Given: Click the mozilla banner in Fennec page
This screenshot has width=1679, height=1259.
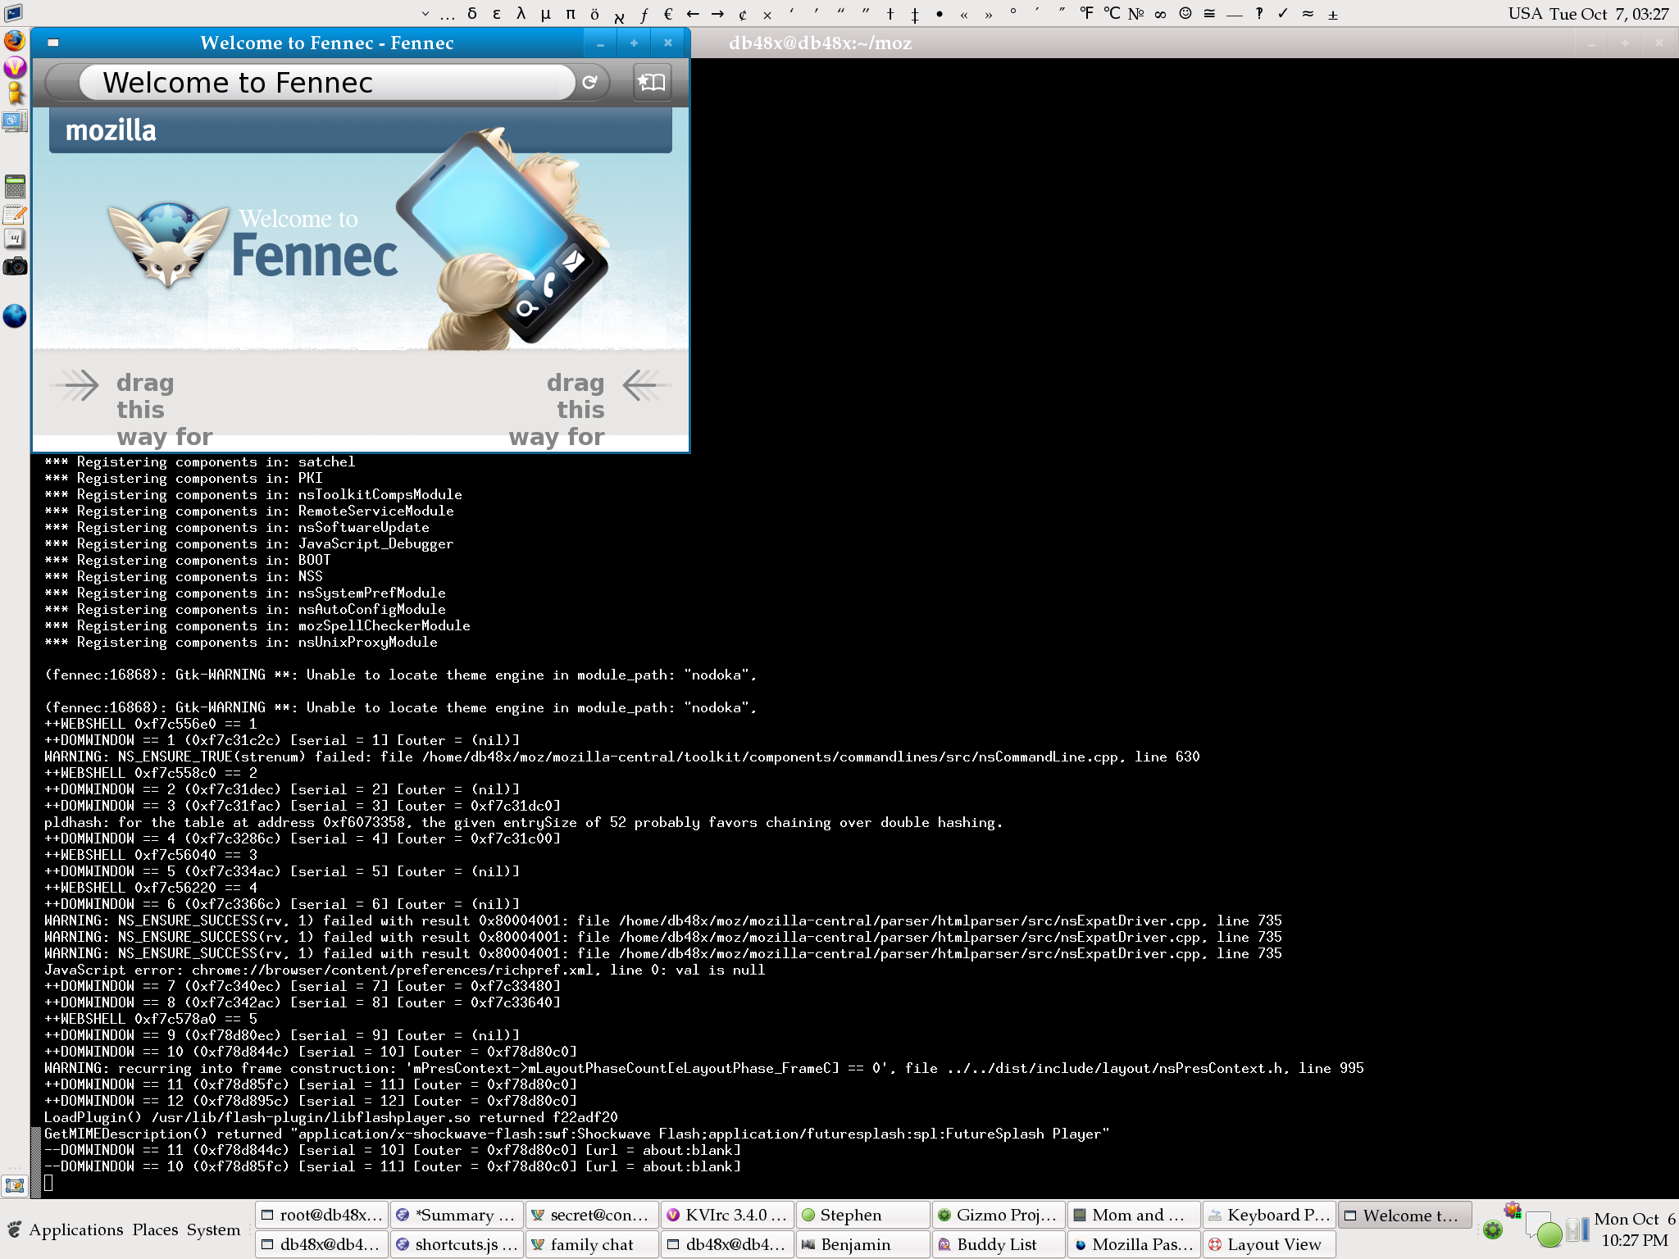Looking at the screenshot, I should [361, 130].
